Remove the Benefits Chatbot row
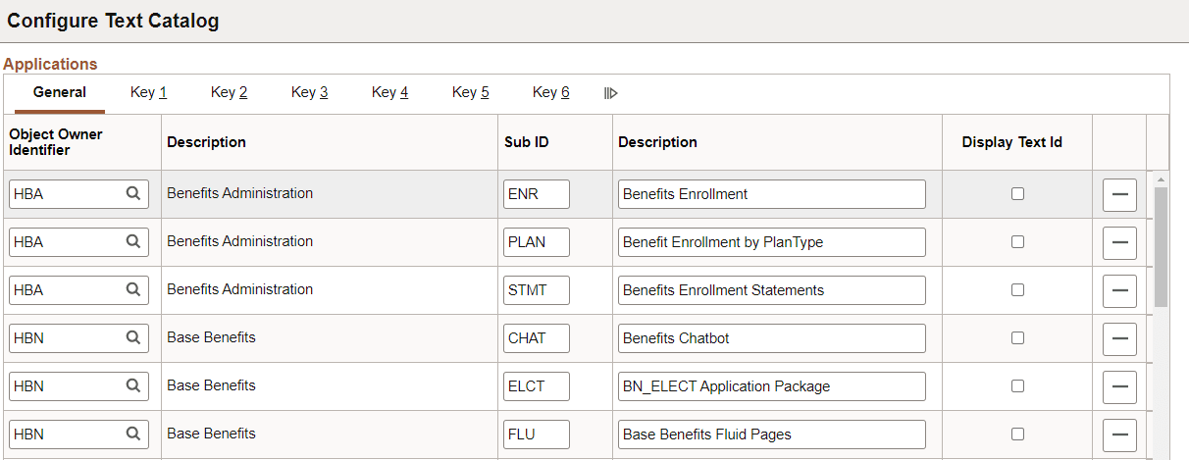This screenshot has height=460, width=1189. [1119, 339]
